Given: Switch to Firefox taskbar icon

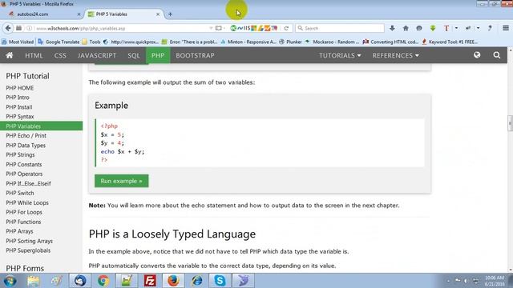Looking at the screenshot, I should (173, 281).
